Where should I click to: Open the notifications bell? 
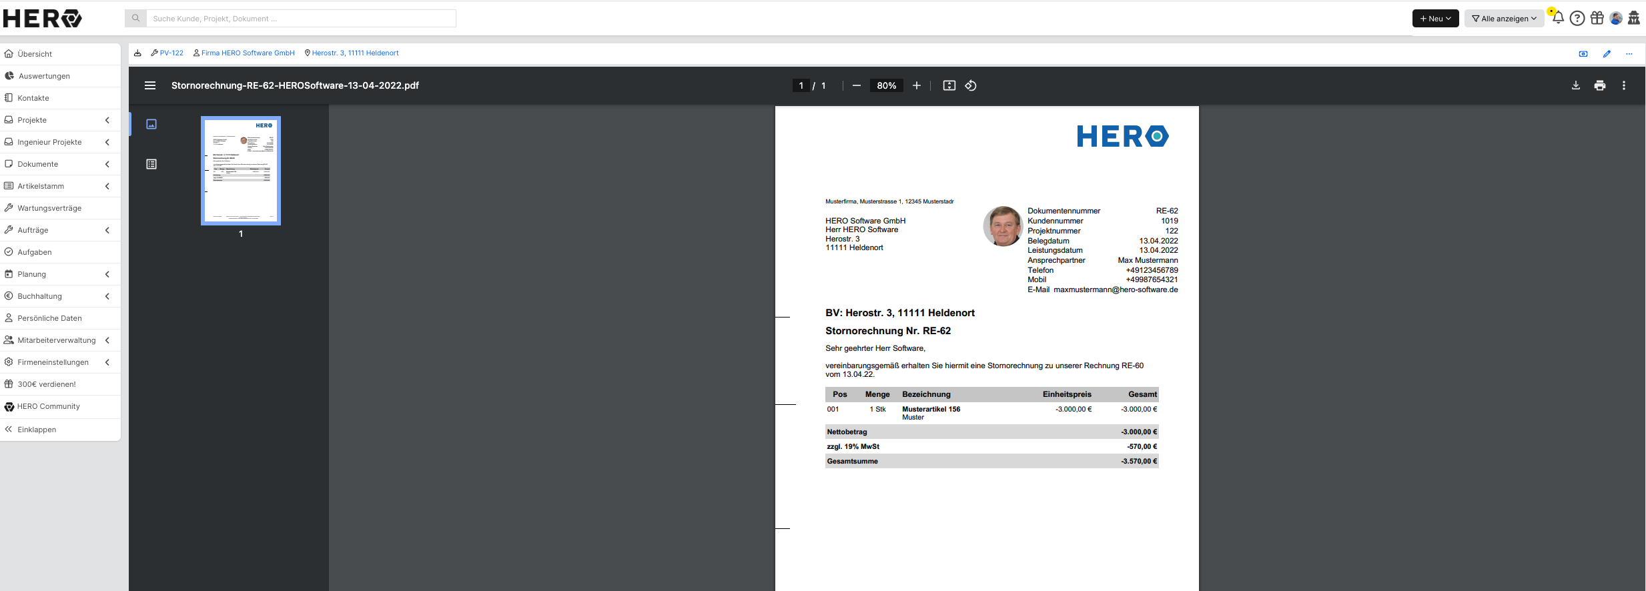[x=1557, y=18]
